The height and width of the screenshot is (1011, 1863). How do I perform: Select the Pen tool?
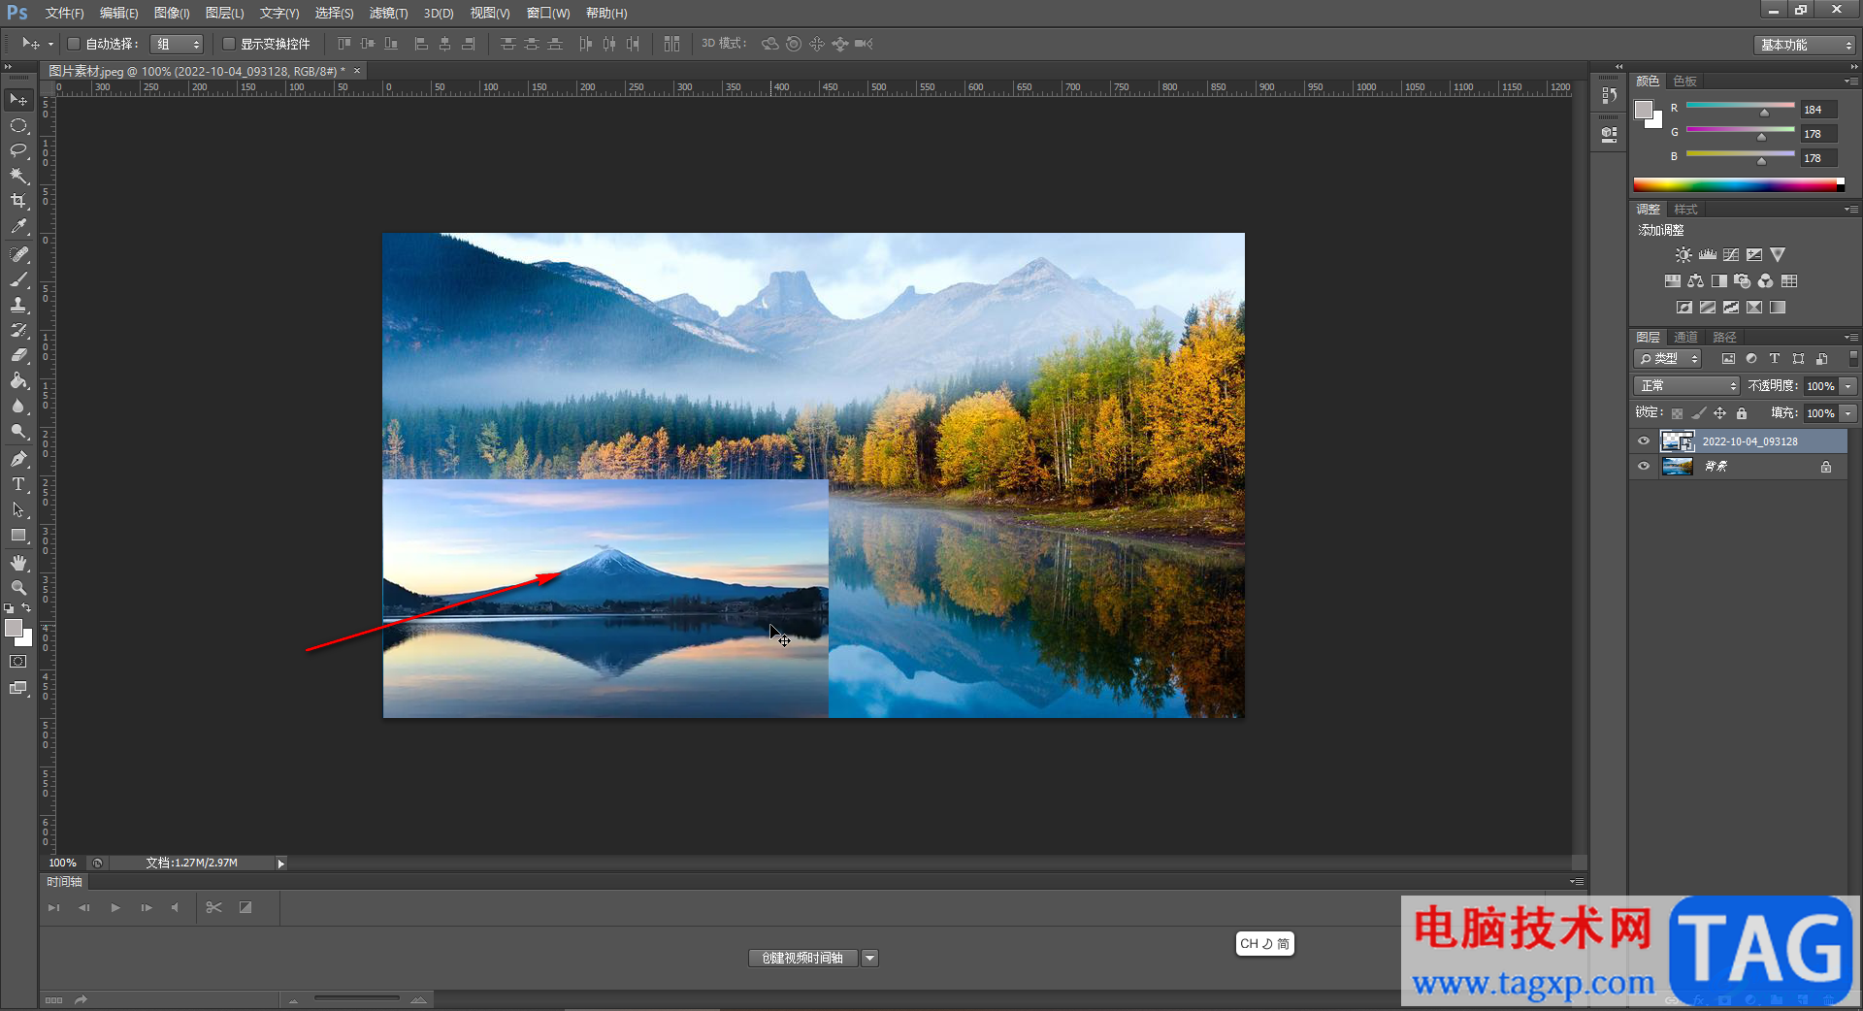point(18,459)
